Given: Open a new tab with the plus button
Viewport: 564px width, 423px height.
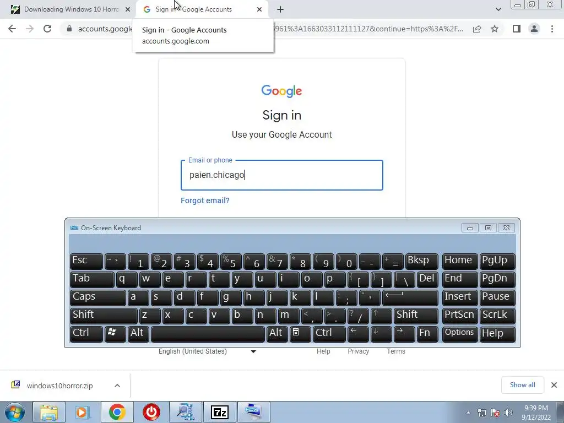Looking at the screenshot, I should pos(280,10).
